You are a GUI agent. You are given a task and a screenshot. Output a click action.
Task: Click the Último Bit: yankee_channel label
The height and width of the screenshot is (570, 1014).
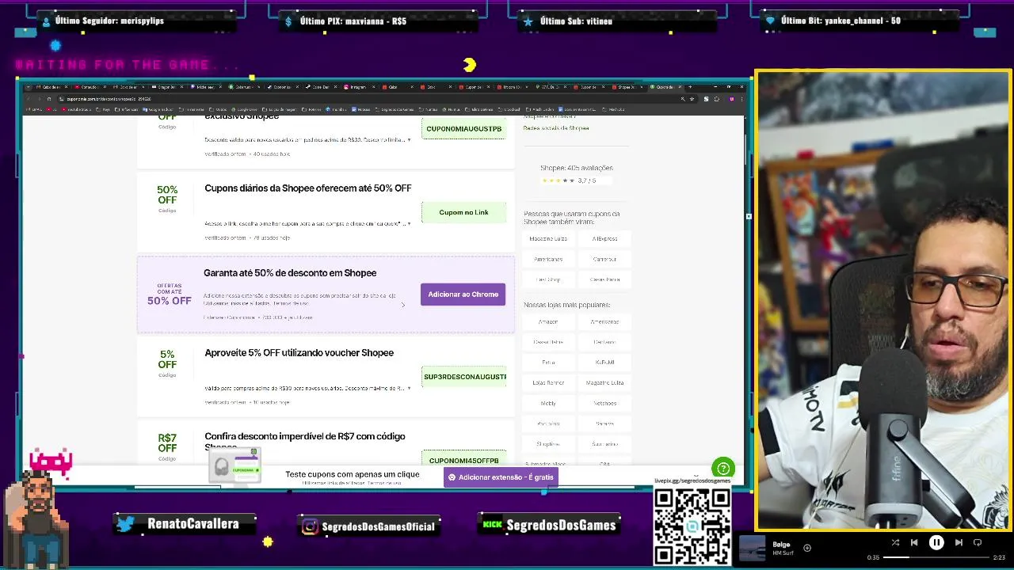[841, 21]
